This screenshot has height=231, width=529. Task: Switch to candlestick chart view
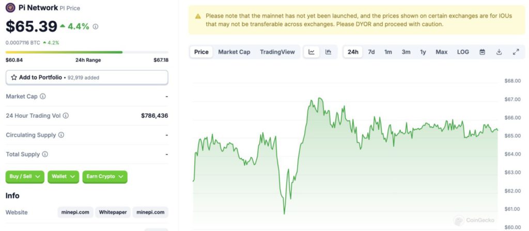[x=328, y=52]
